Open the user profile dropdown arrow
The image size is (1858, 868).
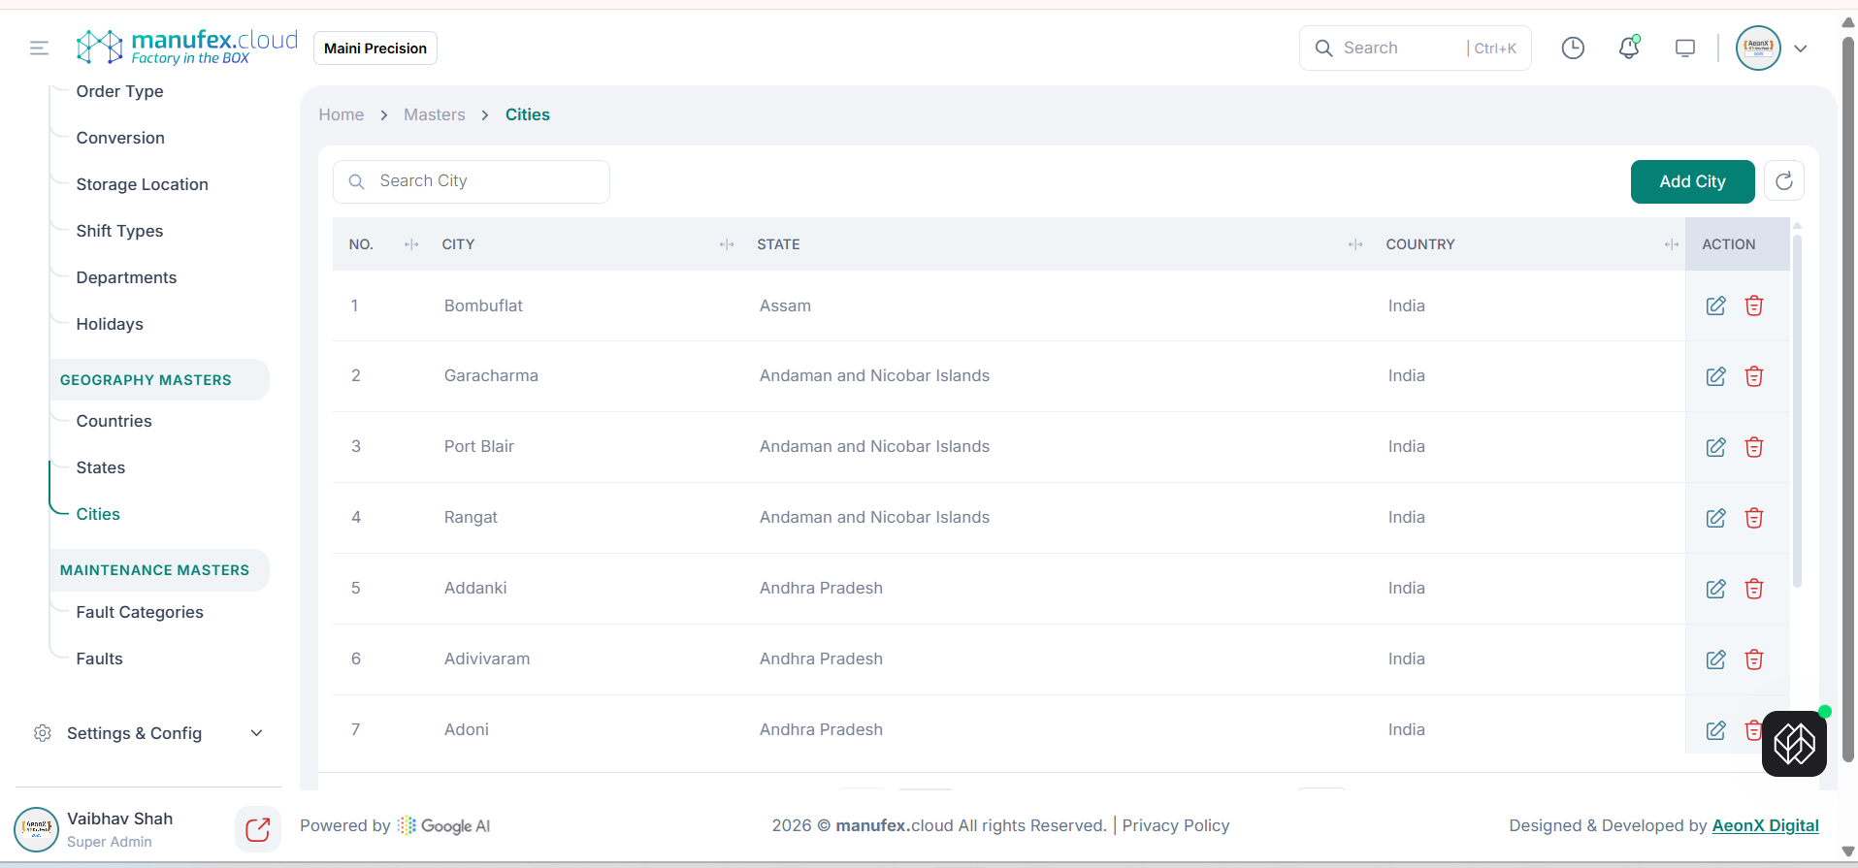click(x=1801, y=48)
